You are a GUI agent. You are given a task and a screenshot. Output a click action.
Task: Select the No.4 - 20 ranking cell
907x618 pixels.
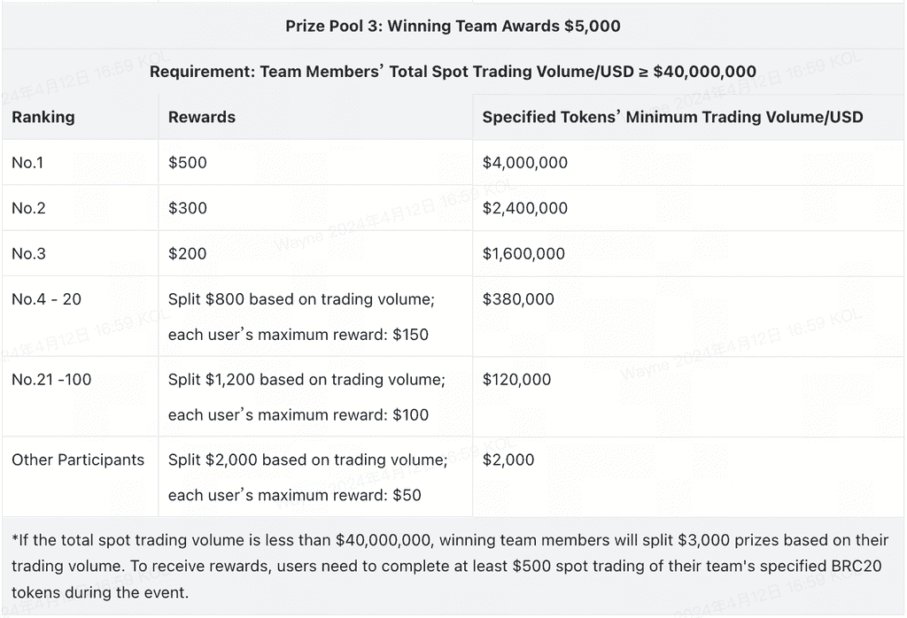pyautogui.click(x=47, y=299)
